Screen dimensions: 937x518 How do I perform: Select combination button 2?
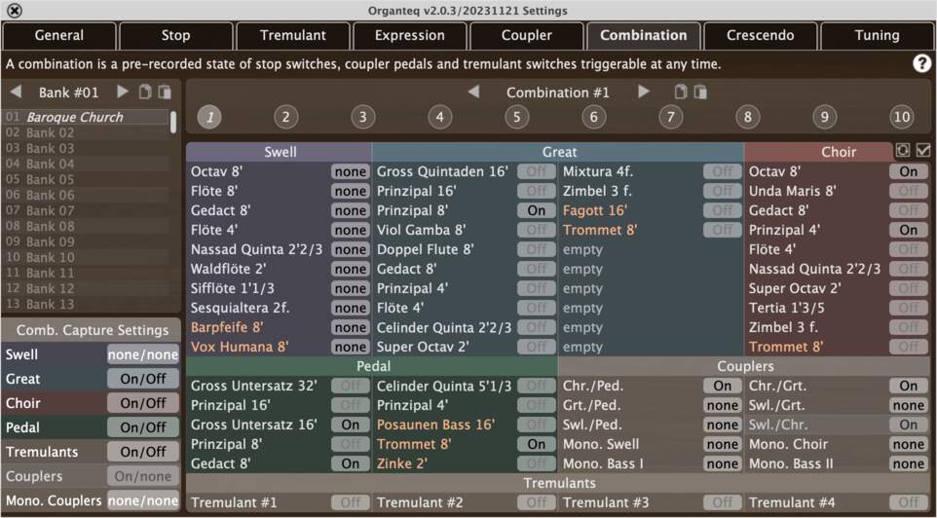click(x=286, y=117)
